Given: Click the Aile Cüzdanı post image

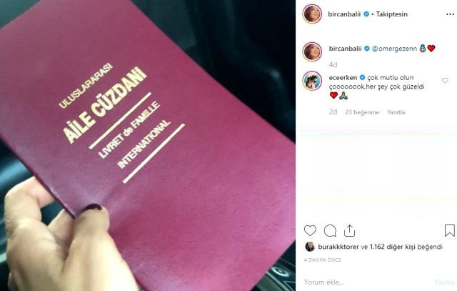Looking at the screenshot, I should [x=148, y=145].
